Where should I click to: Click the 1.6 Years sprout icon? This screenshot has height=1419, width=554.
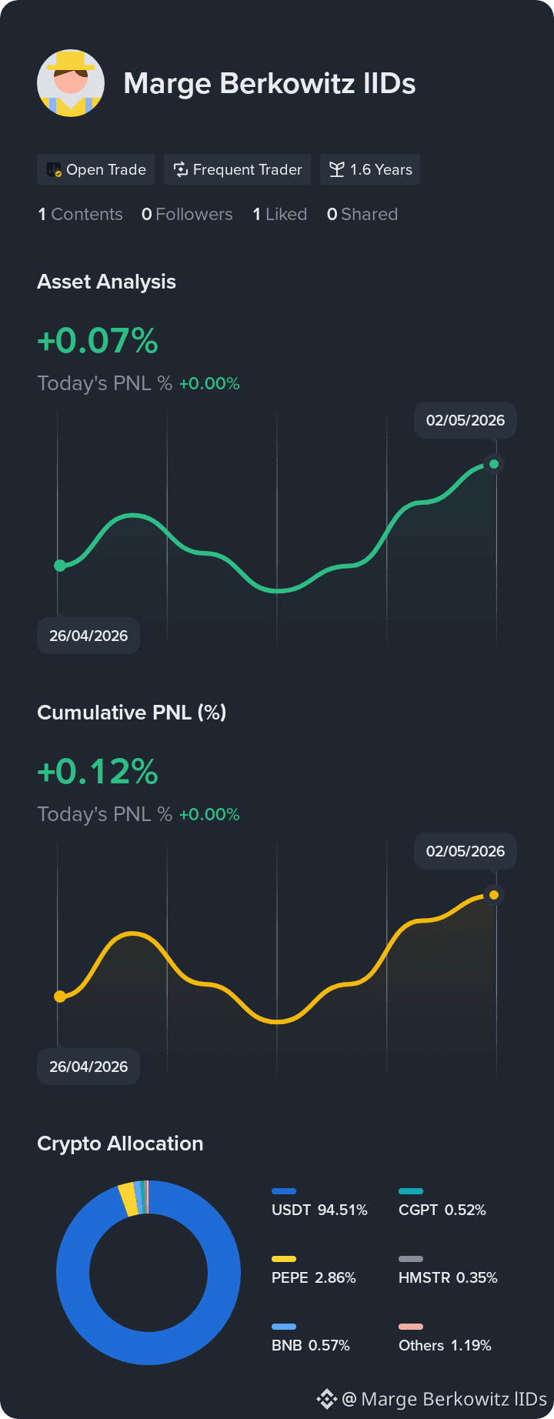coord(336,169)
